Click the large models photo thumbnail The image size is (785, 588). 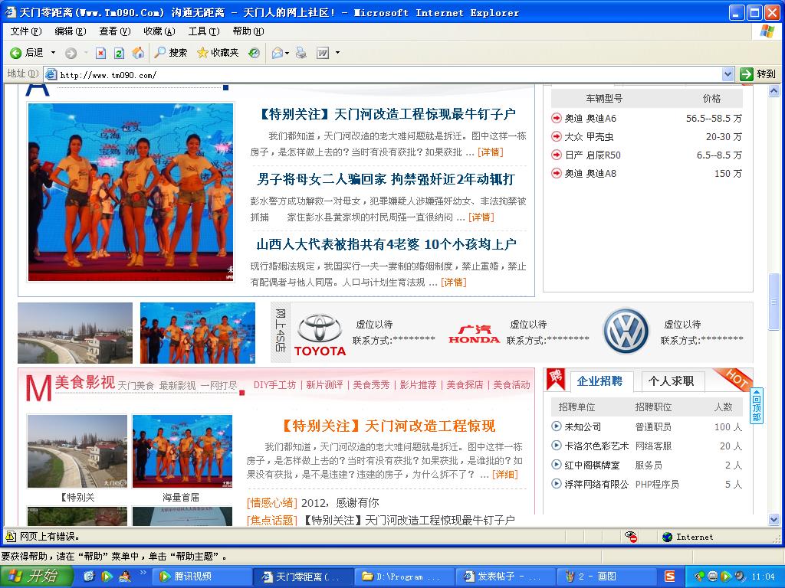pyautogui.click(x=130, y=192)
